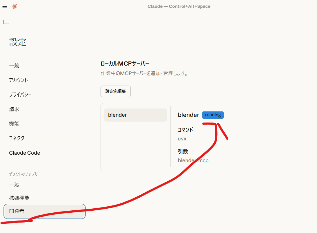Open the hamburger menu icon
The image size is (317, 233).
pos(5,6)
